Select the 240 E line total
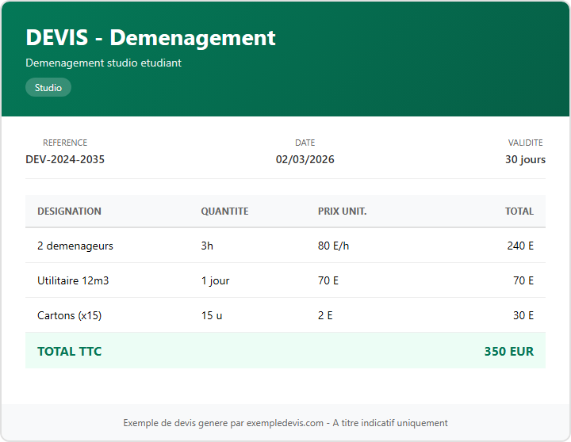Viewport: 571px width, 442px height. coord(520,246)
